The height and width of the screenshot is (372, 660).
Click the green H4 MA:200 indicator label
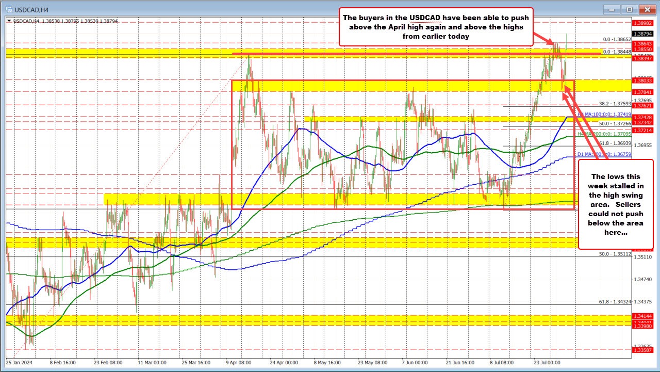coord(606,133)
